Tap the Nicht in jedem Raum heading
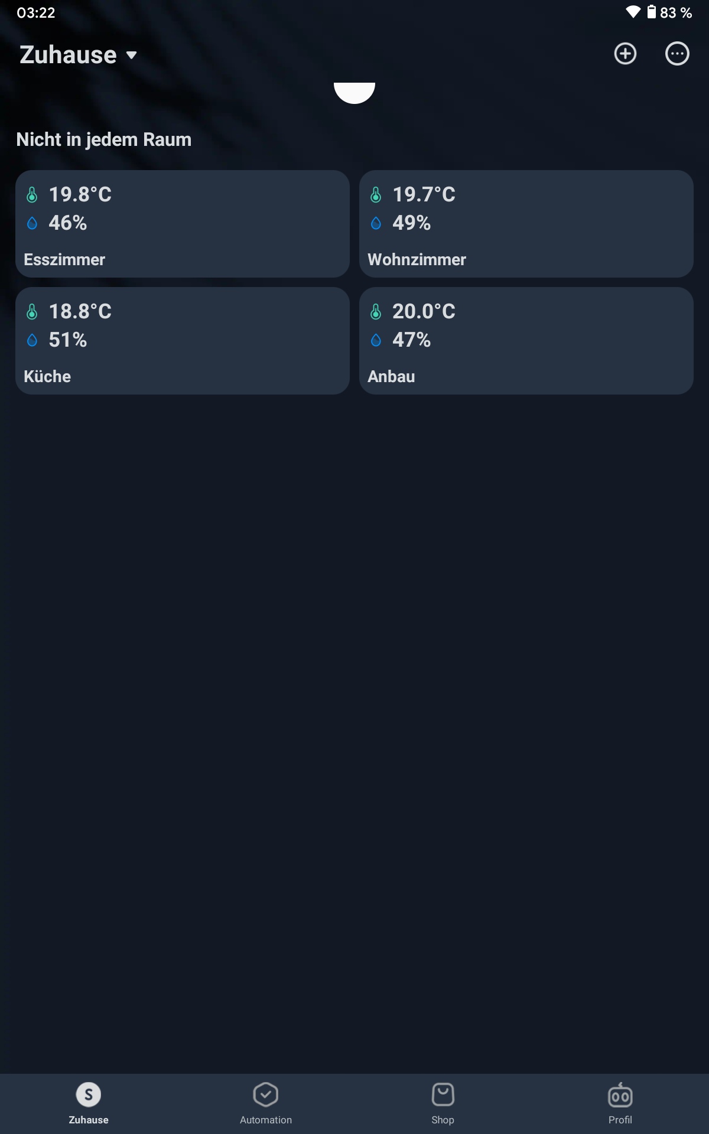 [x=104, y=139]
